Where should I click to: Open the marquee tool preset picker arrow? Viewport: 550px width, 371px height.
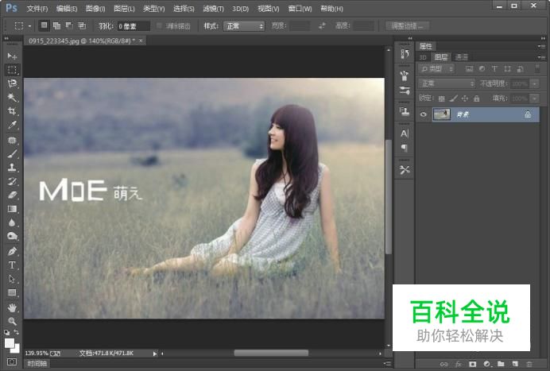tap(30, 26)
